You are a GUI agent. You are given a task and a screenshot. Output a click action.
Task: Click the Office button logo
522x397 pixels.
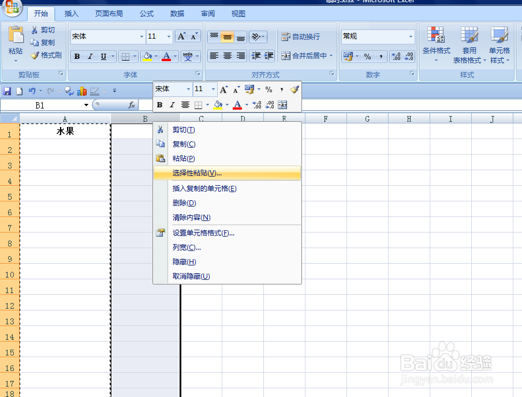[x=12, y=8]
